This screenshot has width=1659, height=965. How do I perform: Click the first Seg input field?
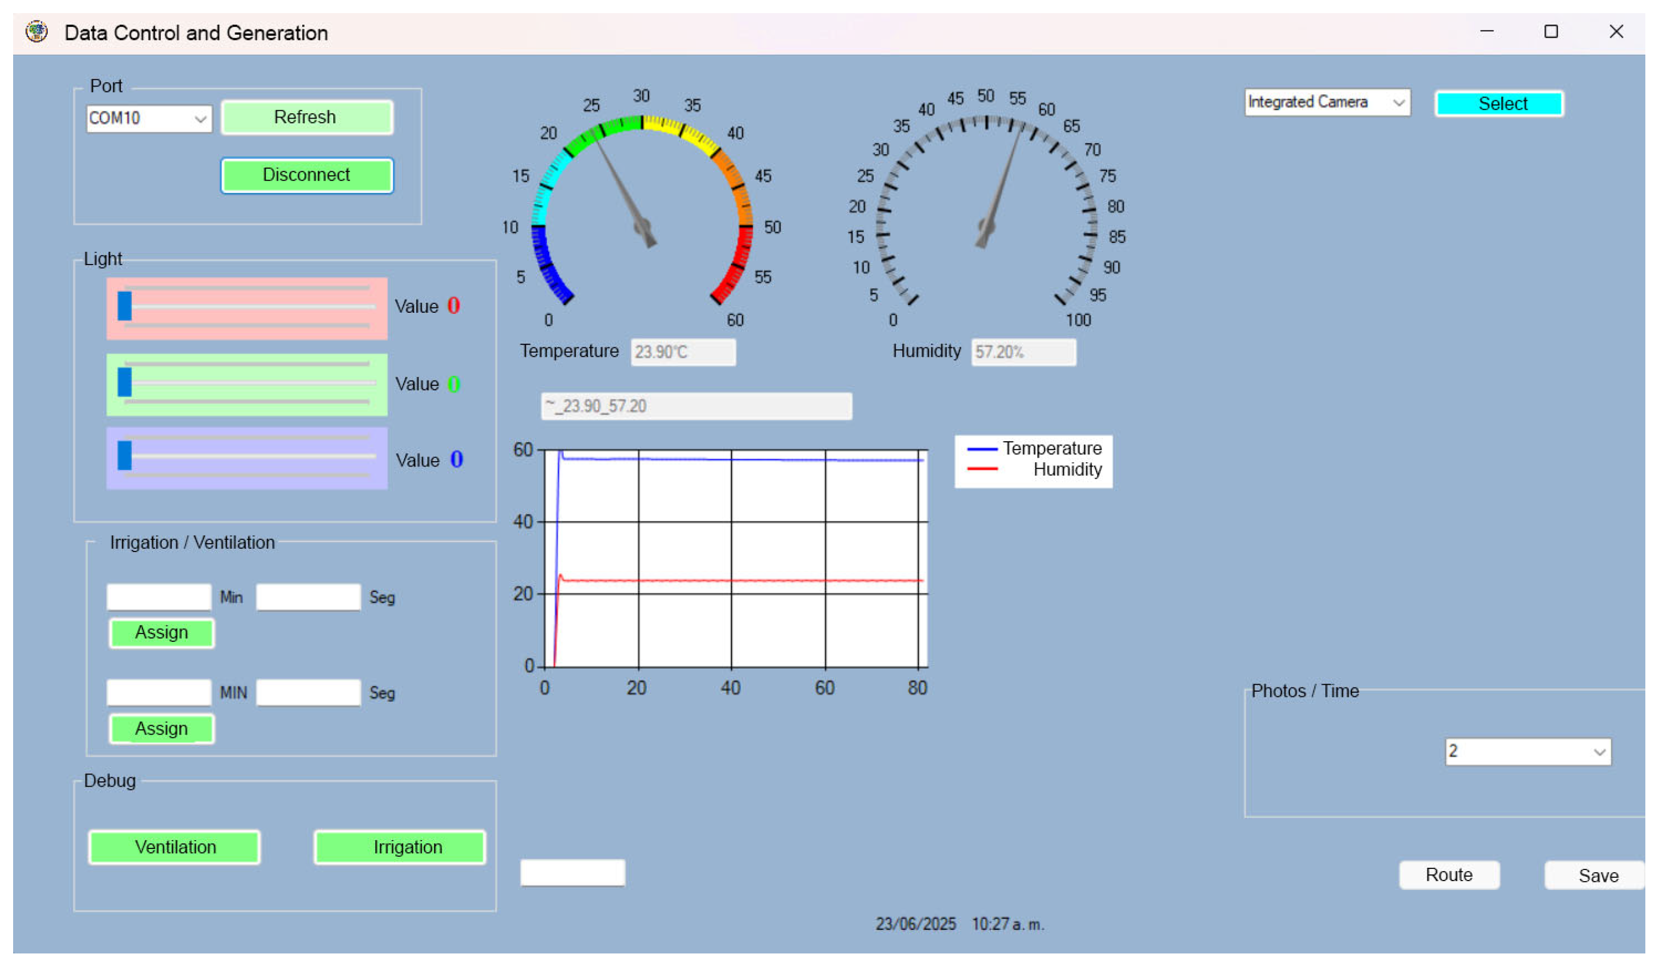click(x=308, y=597)
